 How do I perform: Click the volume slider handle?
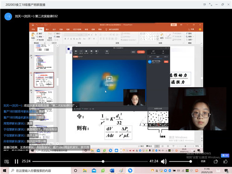pyautogui.click(x=191, y=161)
